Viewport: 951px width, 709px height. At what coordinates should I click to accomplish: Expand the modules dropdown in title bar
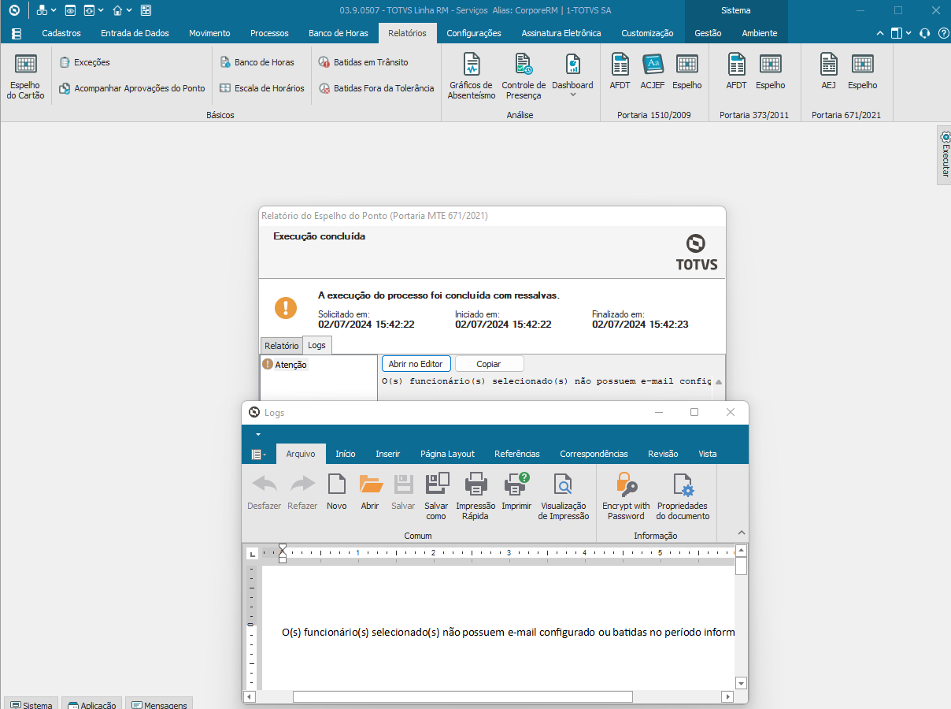54,10
